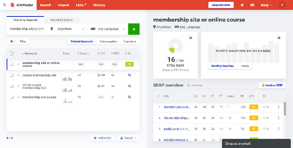The width and height of the screenshot is (293, 148).
Task: Show the Monthly Searches chart tab
Action: tap(222, 66)
